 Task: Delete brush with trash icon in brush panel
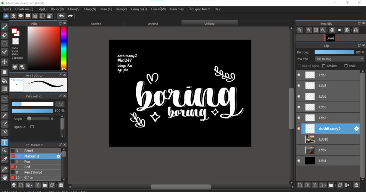click(x=61, y=185)
